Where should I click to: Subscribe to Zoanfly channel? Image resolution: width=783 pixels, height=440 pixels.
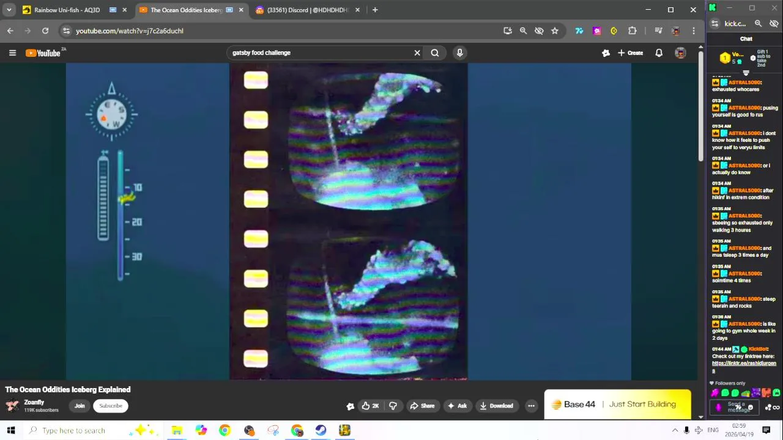pos(111,406)
